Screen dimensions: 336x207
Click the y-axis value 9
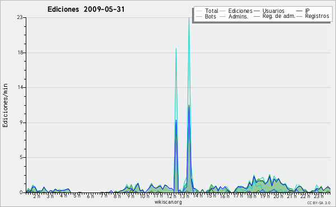(21, 123)
